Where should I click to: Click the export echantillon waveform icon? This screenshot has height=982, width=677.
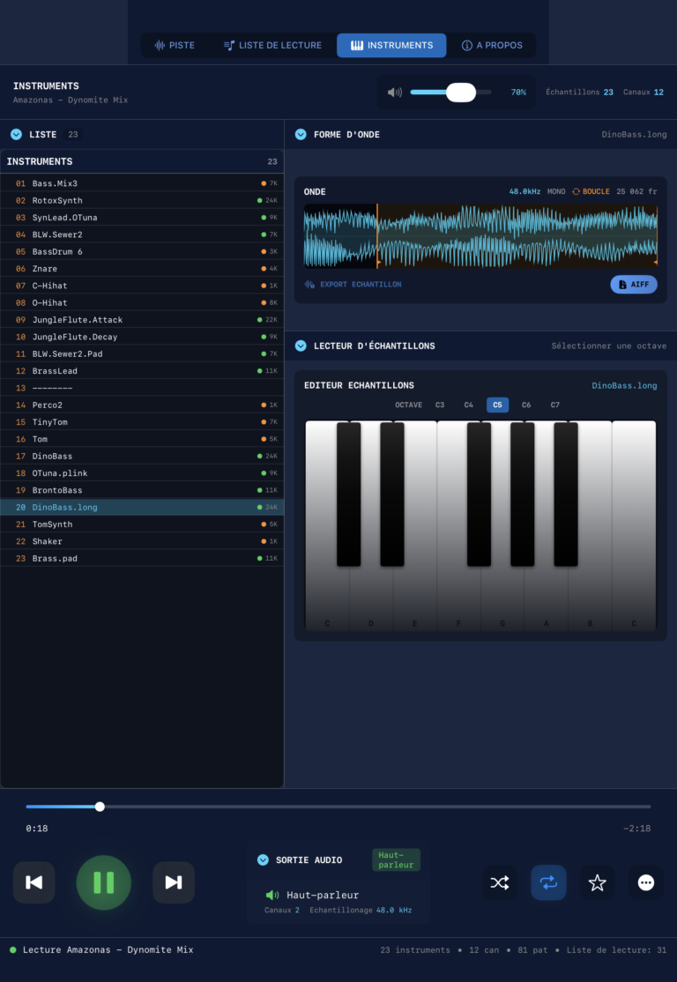pos(309,285)
